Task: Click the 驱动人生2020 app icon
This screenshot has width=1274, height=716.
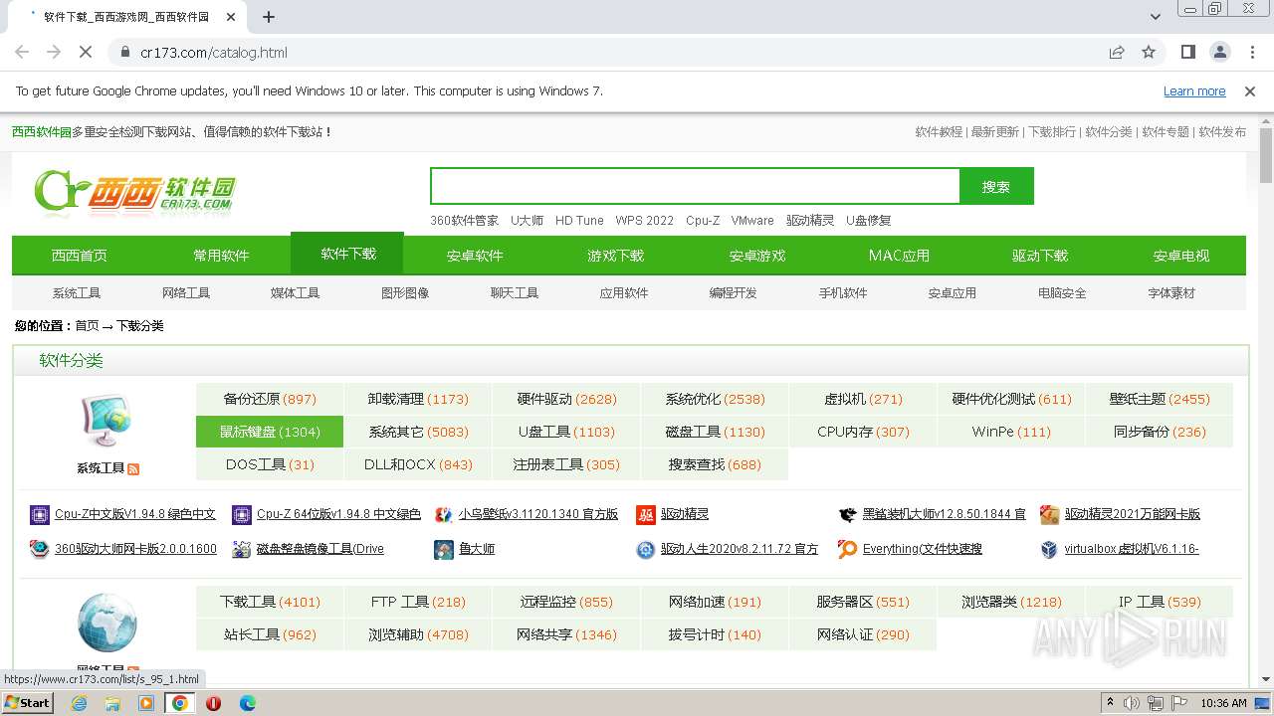Action: tap(645, 549)
